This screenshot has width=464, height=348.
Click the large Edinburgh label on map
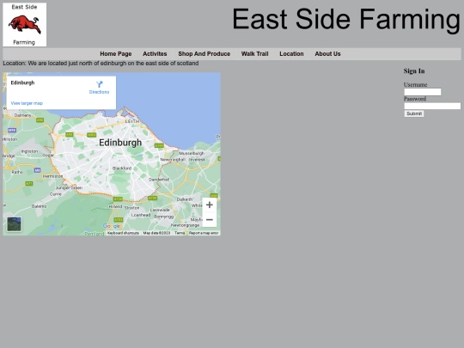120,143
